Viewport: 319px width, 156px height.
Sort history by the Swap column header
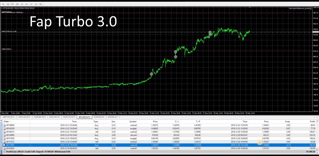coord(287,122)
